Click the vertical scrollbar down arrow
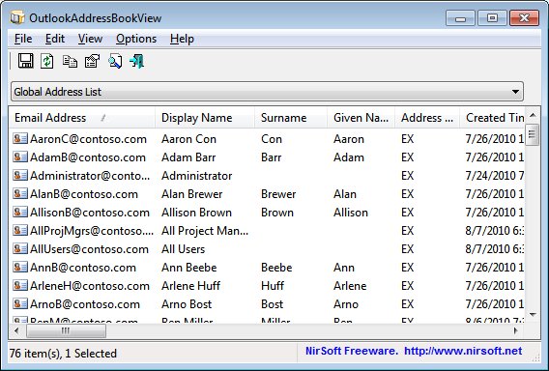The width and height of the screenshot is (549, 371). tap(533, 315)
